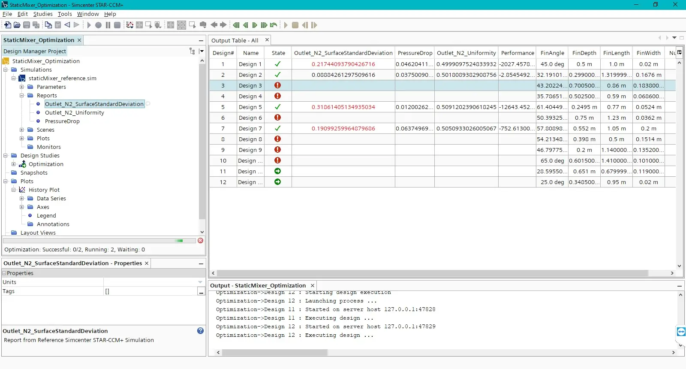Sort by the FinAngle column header

[552, 53]
